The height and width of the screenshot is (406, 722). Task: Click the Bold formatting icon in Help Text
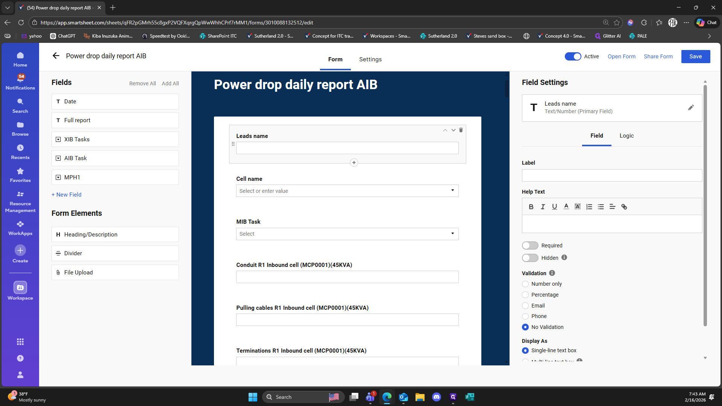click(531, 207)
